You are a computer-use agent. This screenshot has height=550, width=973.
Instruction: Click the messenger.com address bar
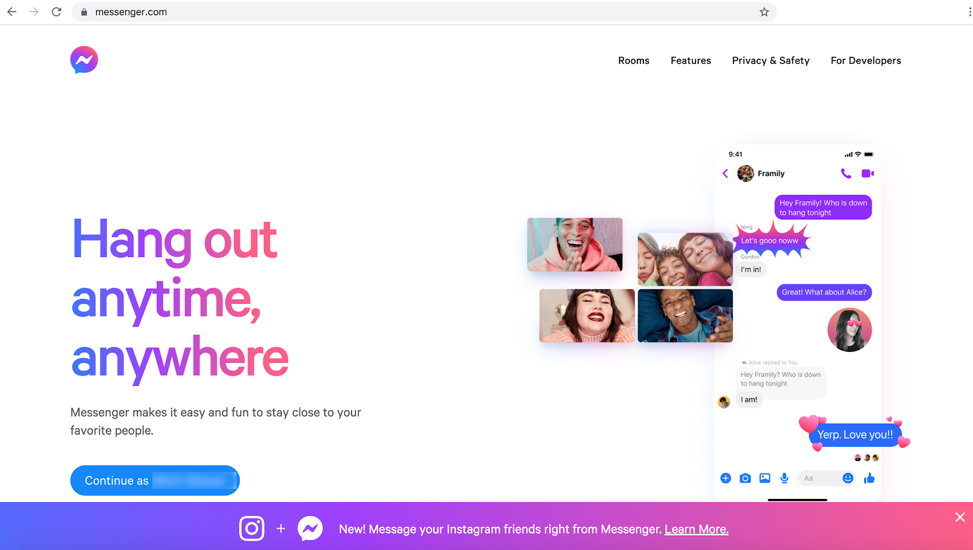point(424,12)
